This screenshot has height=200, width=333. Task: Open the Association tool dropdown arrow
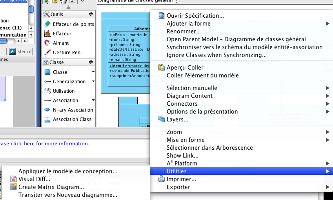pyautogui.click(x=93, y=100)
